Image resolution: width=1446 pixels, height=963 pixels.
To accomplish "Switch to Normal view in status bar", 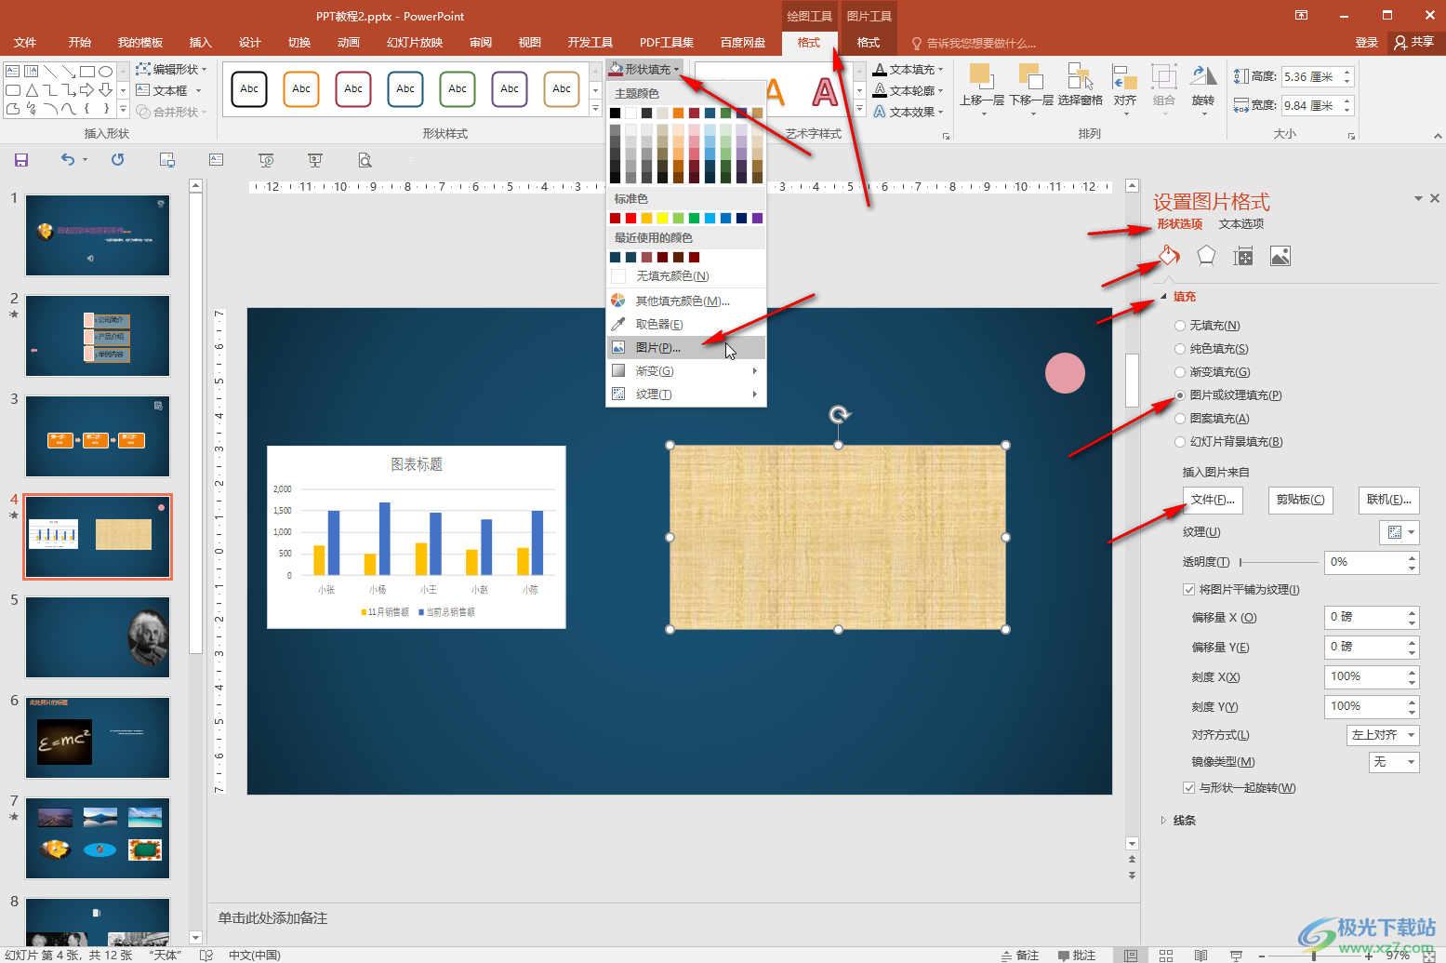I will click(x=1131, y=956).
